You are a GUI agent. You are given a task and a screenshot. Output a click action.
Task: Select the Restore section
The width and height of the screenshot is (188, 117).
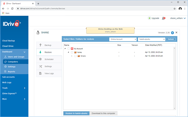[49, 52]
